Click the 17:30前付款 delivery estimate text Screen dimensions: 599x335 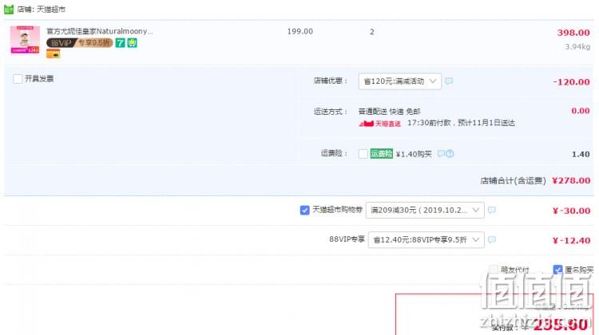click(461, 123)
